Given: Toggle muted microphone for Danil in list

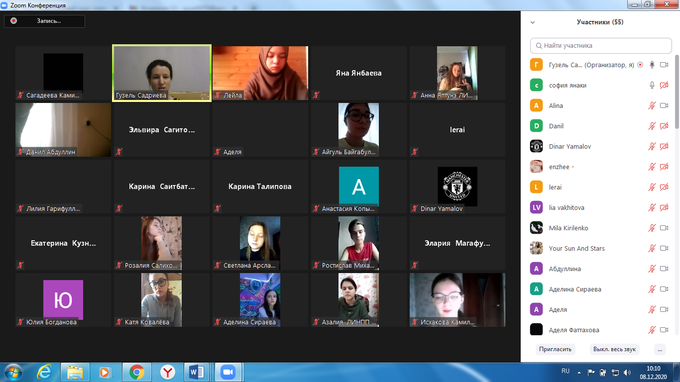Looking at the screenshot, I should pyautogui.click(x=652, y=126).
